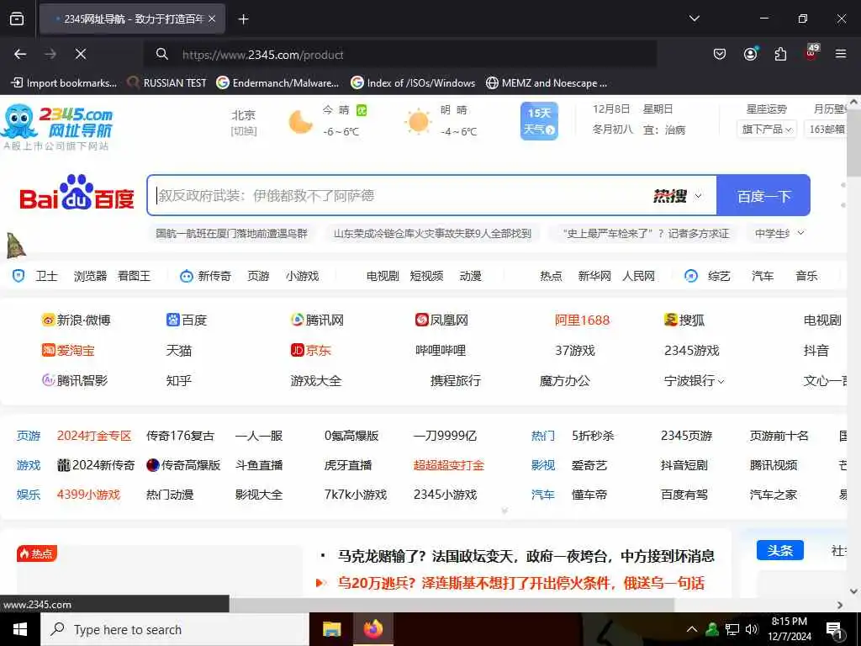Click the 百度一下 search button
The height and width of the screenshot is (646, 861).
pyautogui.click(x=763, y=195)
